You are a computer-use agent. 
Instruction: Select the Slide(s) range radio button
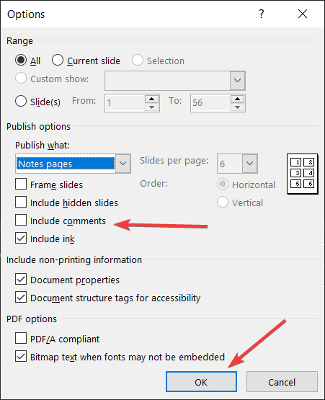point(21,101)
